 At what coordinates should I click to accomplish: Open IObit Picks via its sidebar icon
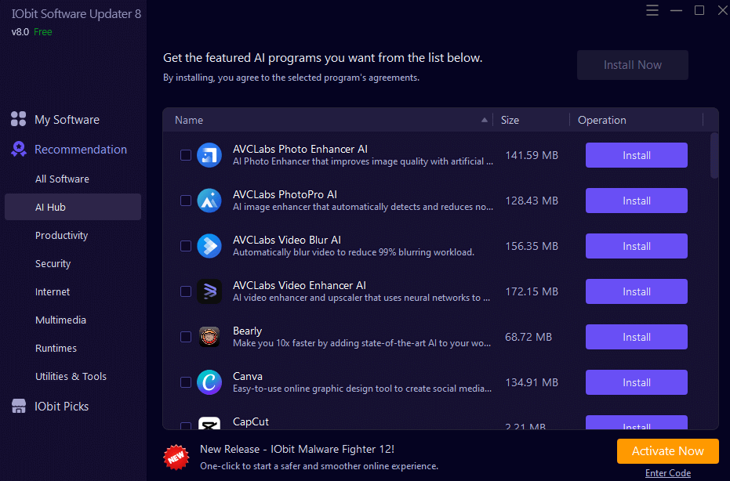click(x=18, y=406)
